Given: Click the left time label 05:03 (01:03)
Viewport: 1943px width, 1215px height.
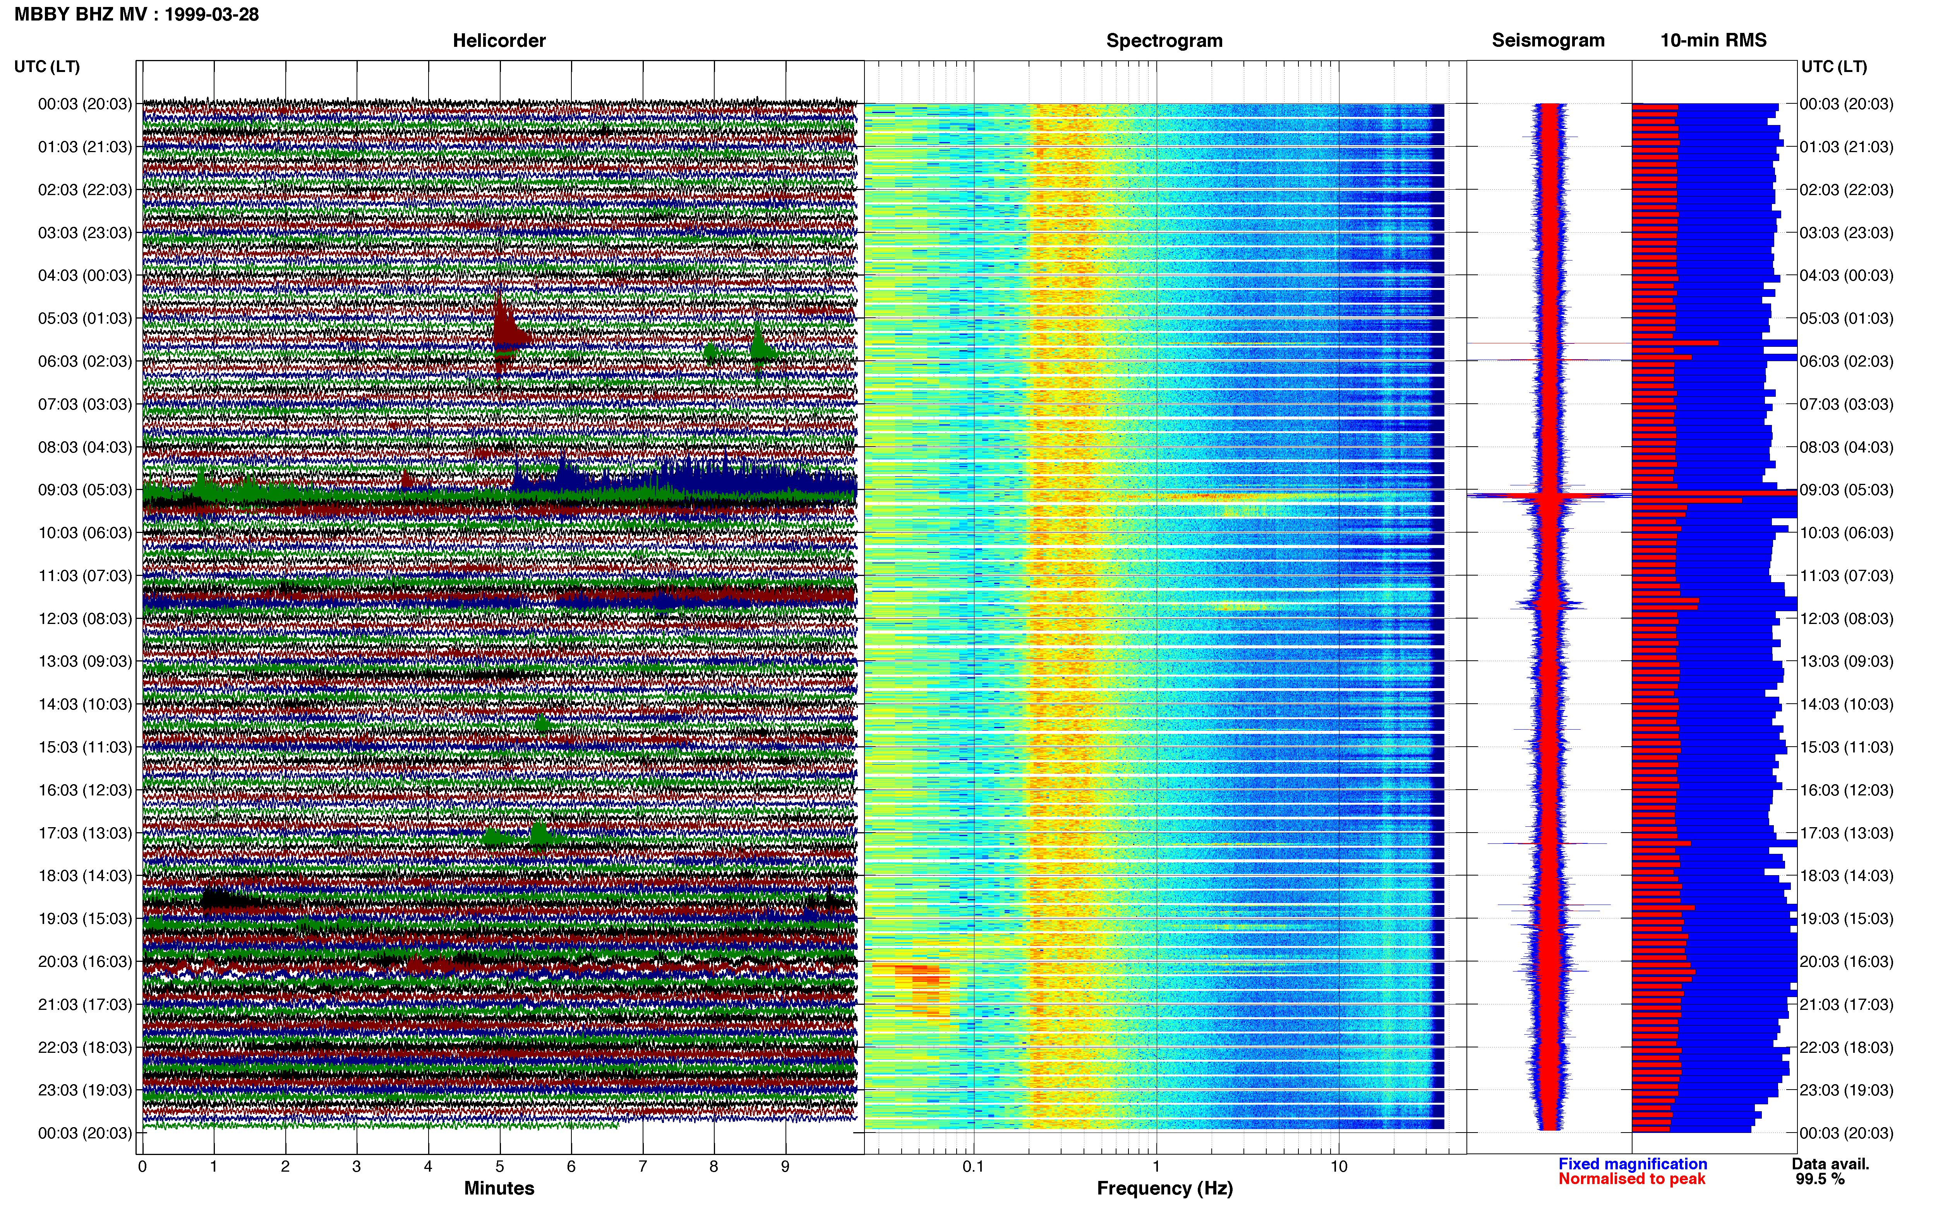Looking at the screenshot, I should (84, 318).
